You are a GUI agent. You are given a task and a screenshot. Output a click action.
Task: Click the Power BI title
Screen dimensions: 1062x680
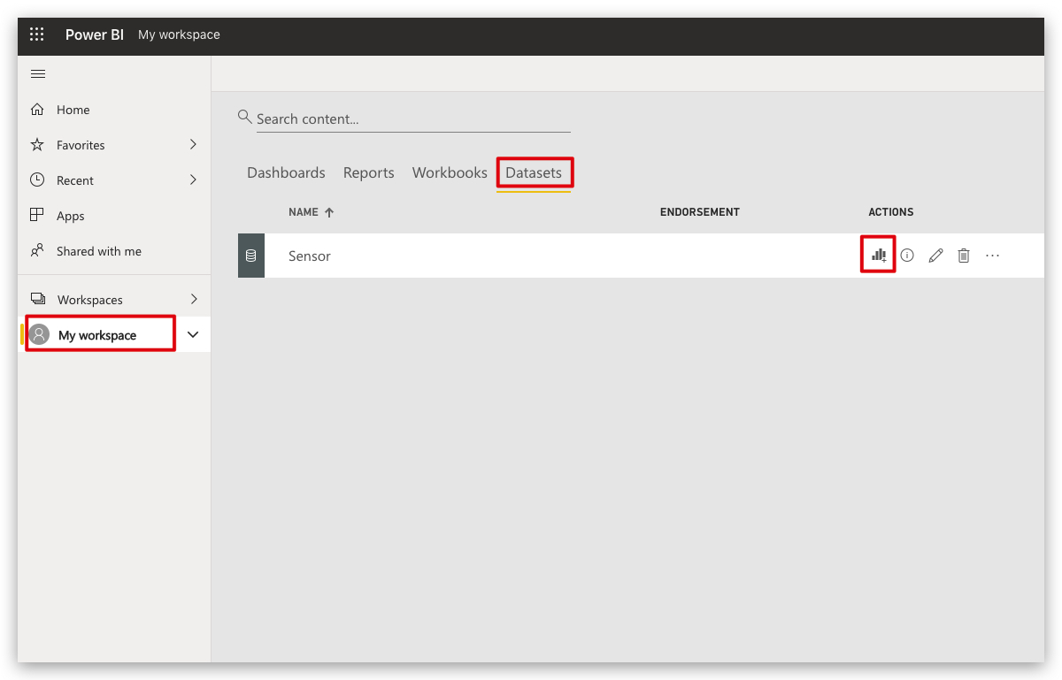tap(95, 34)
